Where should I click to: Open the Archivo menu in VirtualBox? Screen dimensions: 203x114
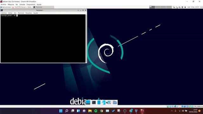click(3, 4)
